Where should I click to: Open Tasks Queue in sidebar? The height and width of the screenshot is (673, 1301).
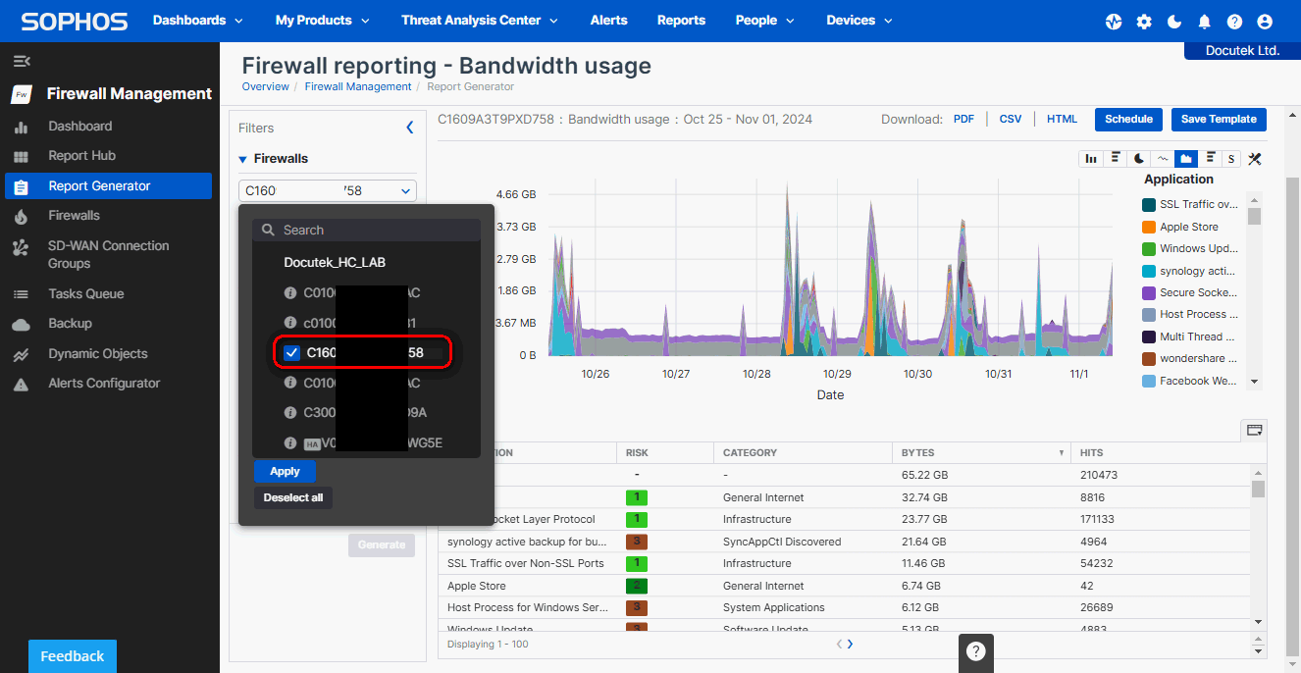click(86, 294)
